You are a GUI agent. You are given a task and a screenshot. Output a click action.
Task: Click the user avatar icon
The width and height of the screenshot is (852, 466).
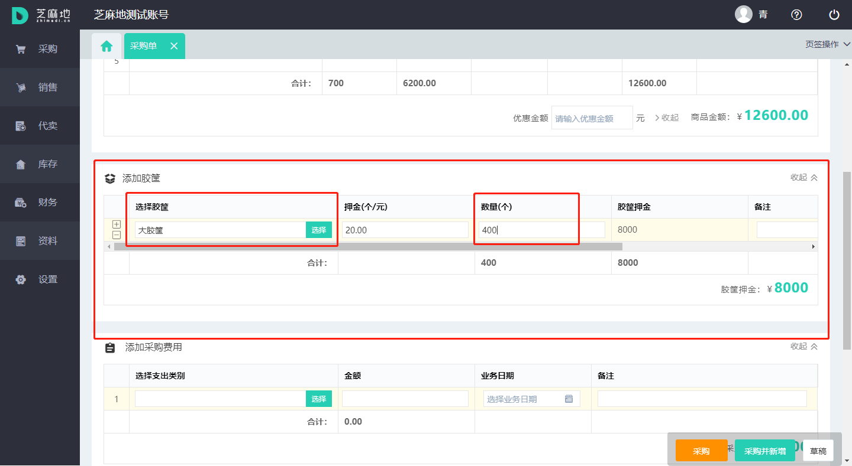coord(744,14)
